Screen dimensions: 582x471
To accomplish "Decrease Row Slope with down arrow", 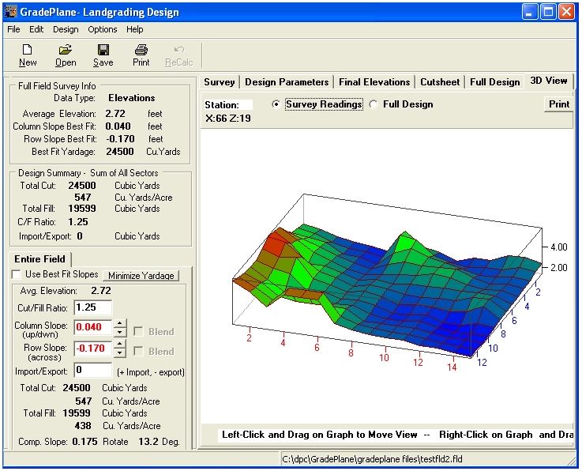I will [119, 353].
